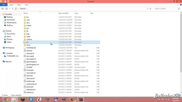Select the LICENSE text document
The image size is (182, 102).
pyautogui.click(x=61, y=67)
